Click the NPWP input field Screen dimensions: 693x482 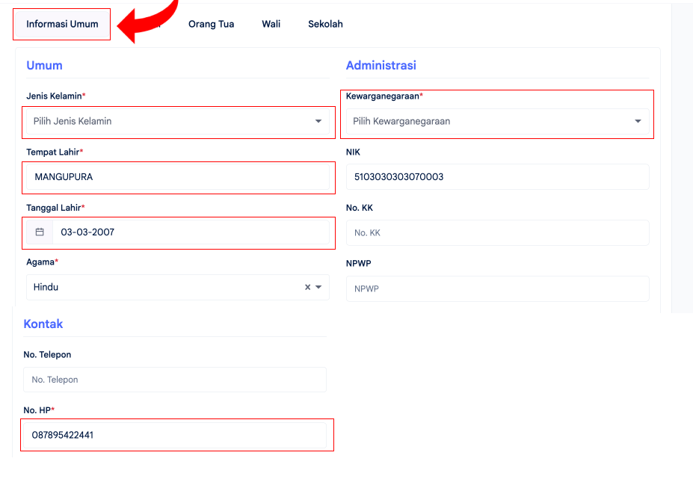click(498, 288)
